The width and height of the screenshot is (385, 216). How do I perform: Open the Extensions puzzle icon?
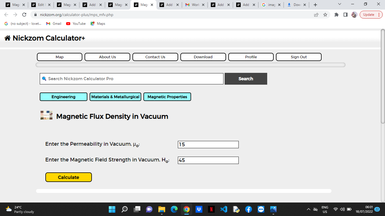(x=337, y=15)
